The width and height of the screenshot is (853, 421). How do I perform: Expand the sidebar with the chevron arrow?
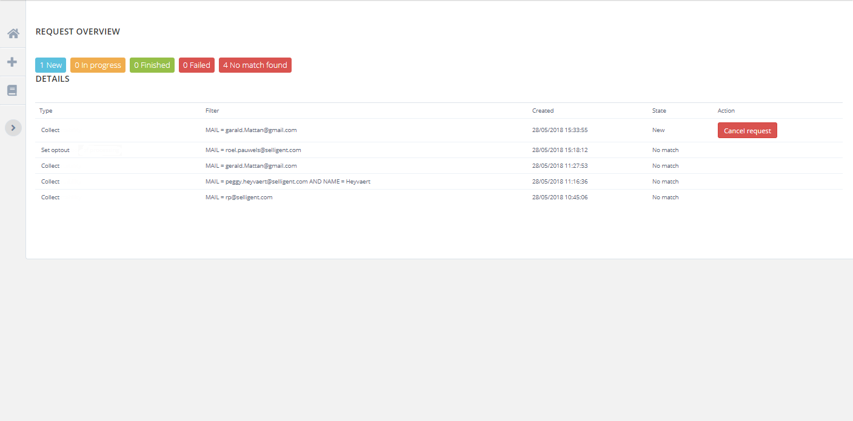(x=13, y=128)
